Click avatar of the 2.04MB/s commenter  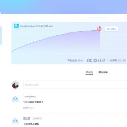point(15,121)
